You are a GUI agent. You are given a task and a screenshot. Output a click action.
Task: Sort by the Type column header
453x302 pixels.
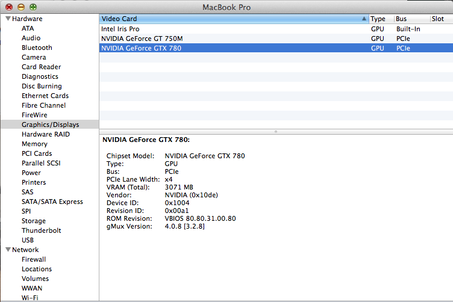click(x=381, y=19)
